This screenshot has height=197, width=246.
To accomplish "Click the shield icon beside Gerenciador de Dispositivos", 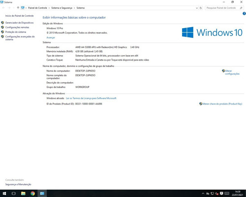I will tap(2, 23).
